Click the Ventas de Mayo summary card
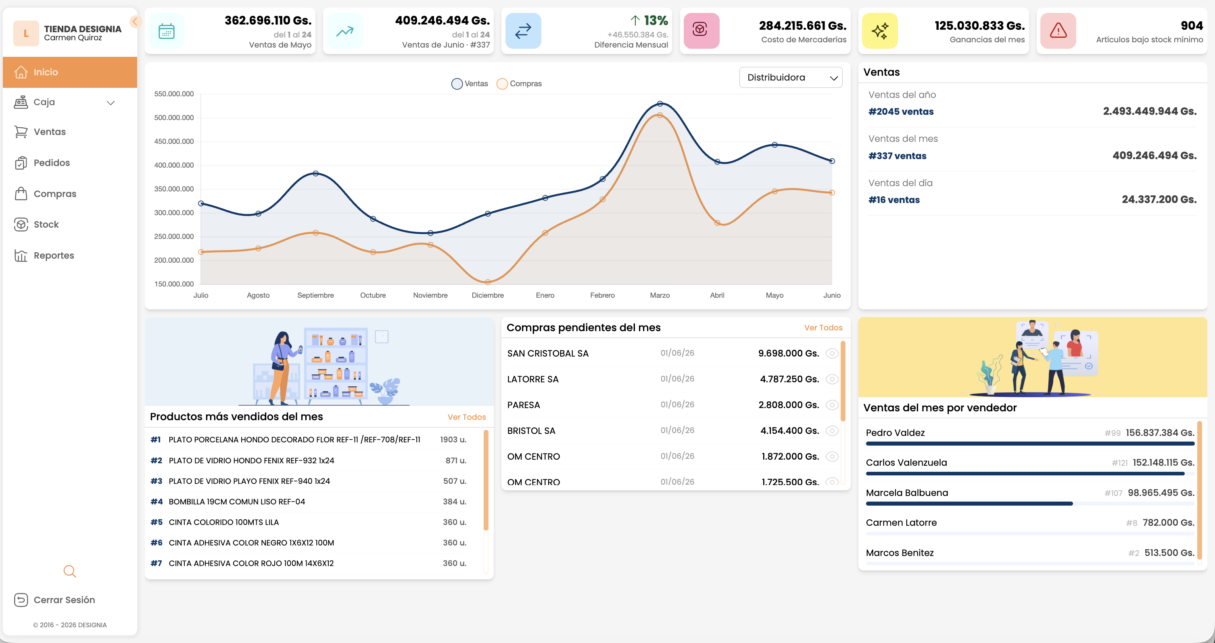 click(230, 31)
